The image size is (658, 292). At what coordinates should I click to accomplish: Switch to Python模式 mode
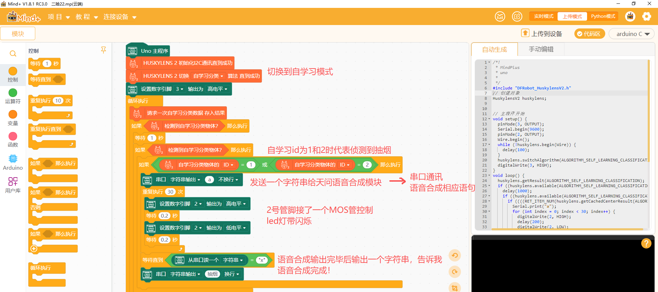tap(603, 16)
